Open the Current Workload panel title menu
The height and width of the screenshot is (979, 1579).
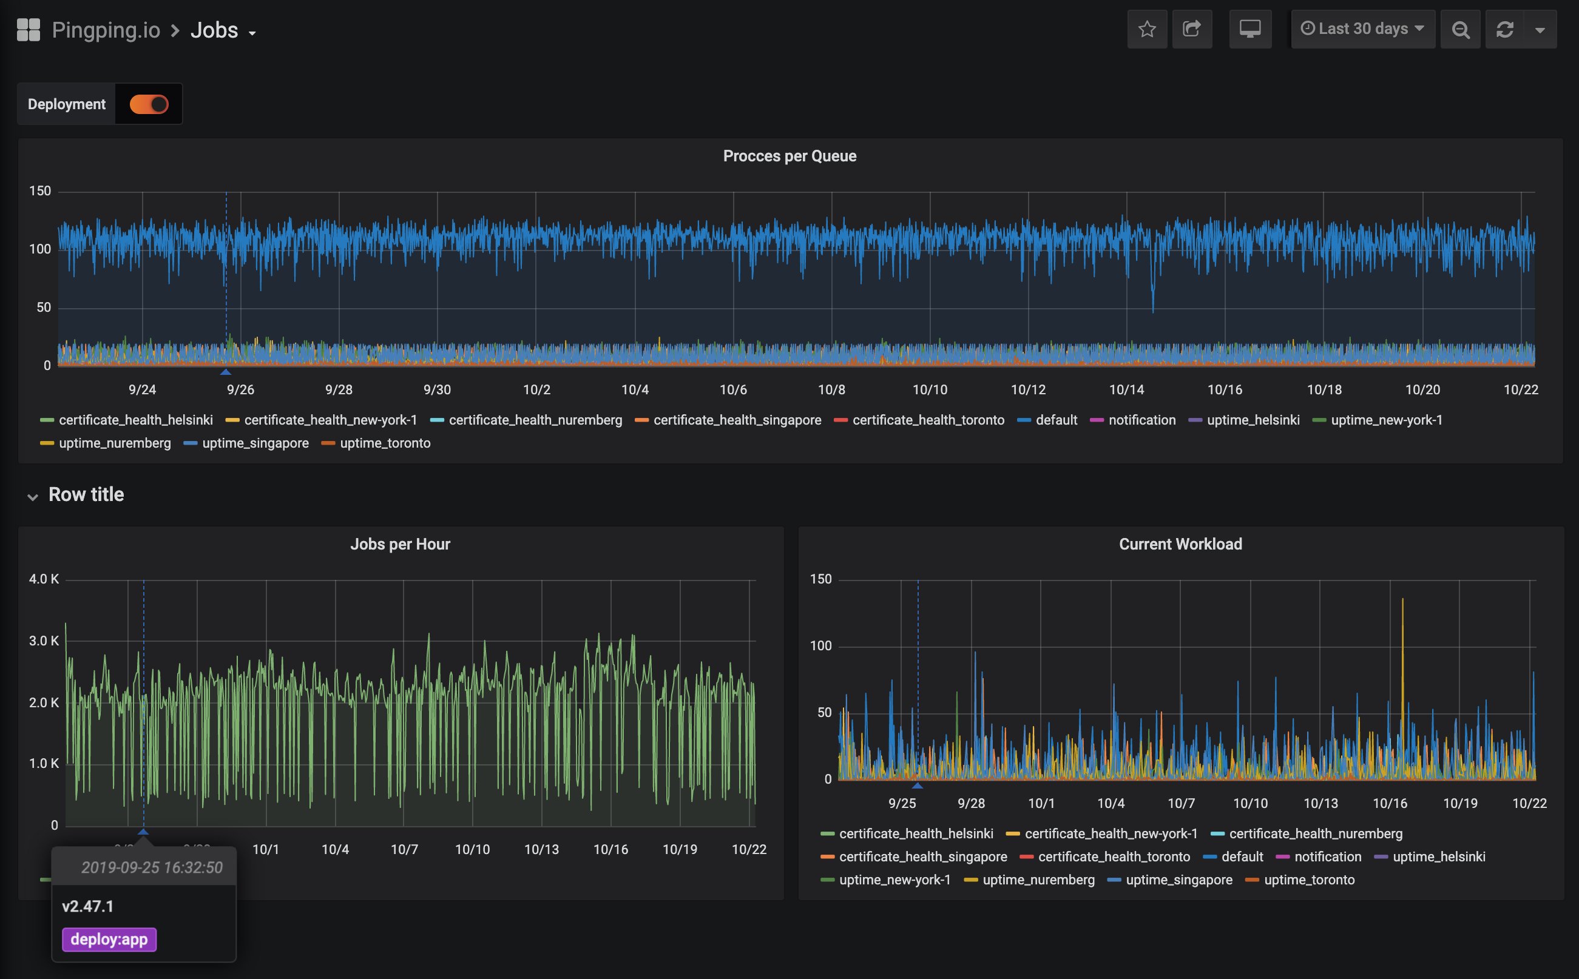[x=1180, y=544]
